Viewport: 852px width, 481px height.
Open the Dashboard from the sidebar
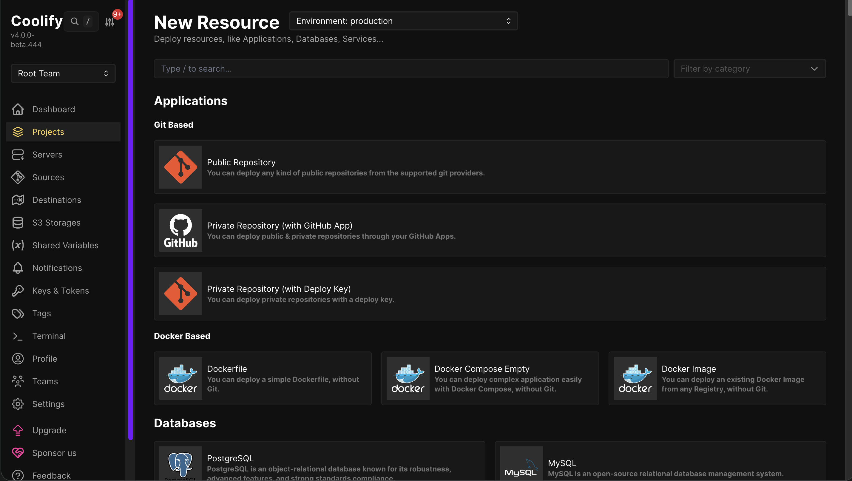coord(53,109)
